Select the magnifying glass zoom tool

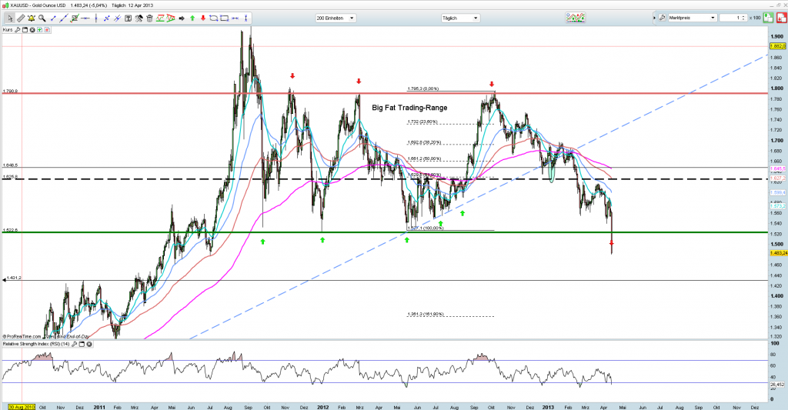pyautogui.click(x=42, y=18)
